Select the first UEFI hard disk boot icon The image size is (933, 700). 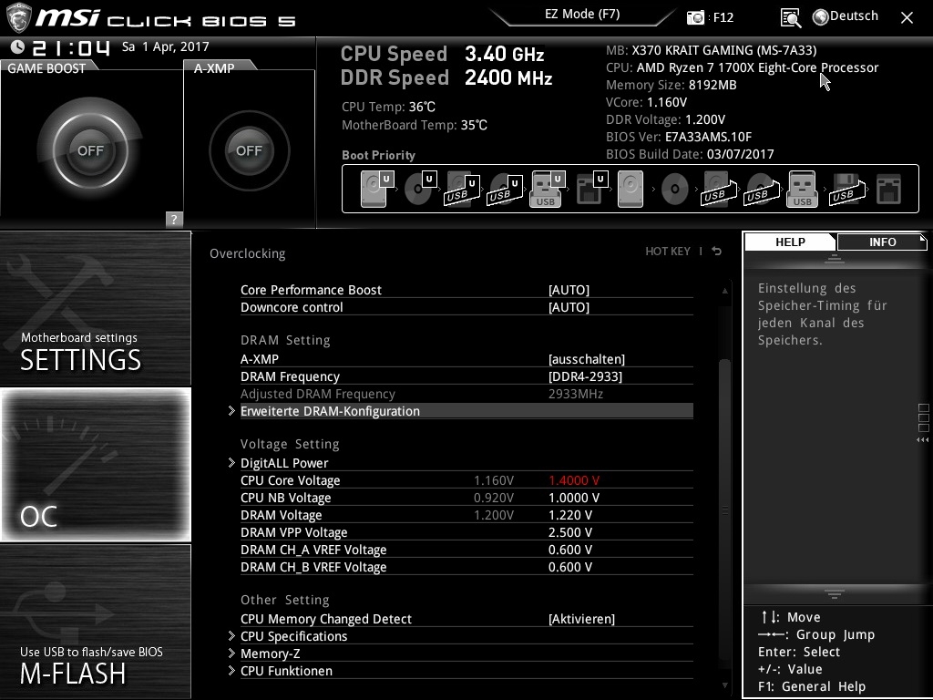(x=376, y=190)
